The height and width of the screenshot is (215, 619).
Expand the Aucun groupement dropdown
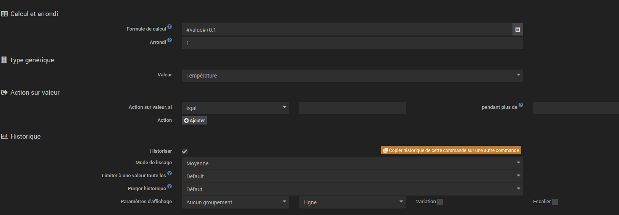[235, 202]
